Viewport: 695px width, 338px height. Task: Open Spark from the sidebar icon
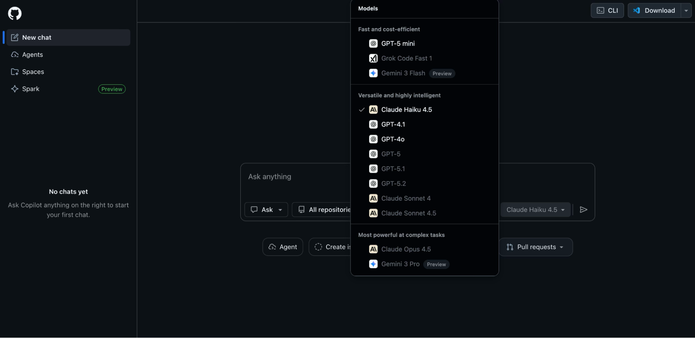15,89
